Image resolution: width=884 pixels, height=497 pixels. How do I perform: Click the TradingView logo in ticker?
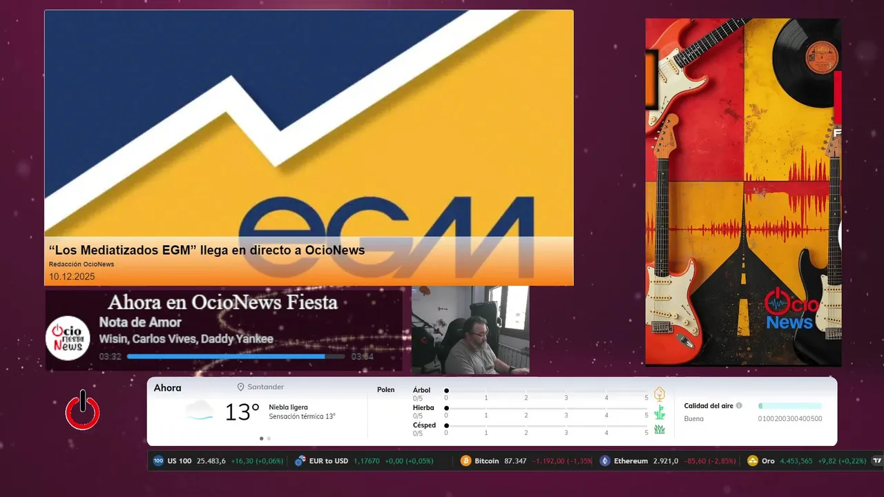(878, 461)
